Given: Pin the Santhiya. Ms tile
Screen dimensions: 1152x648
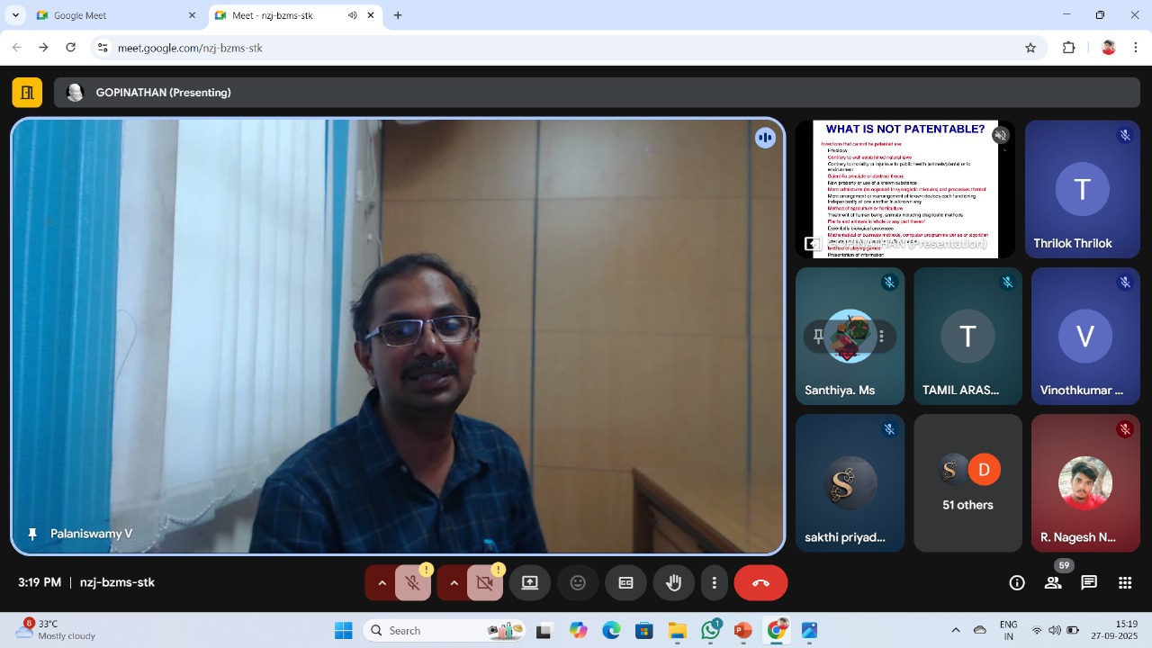Looking at the screenshot, I should click(x=817, y=337).
